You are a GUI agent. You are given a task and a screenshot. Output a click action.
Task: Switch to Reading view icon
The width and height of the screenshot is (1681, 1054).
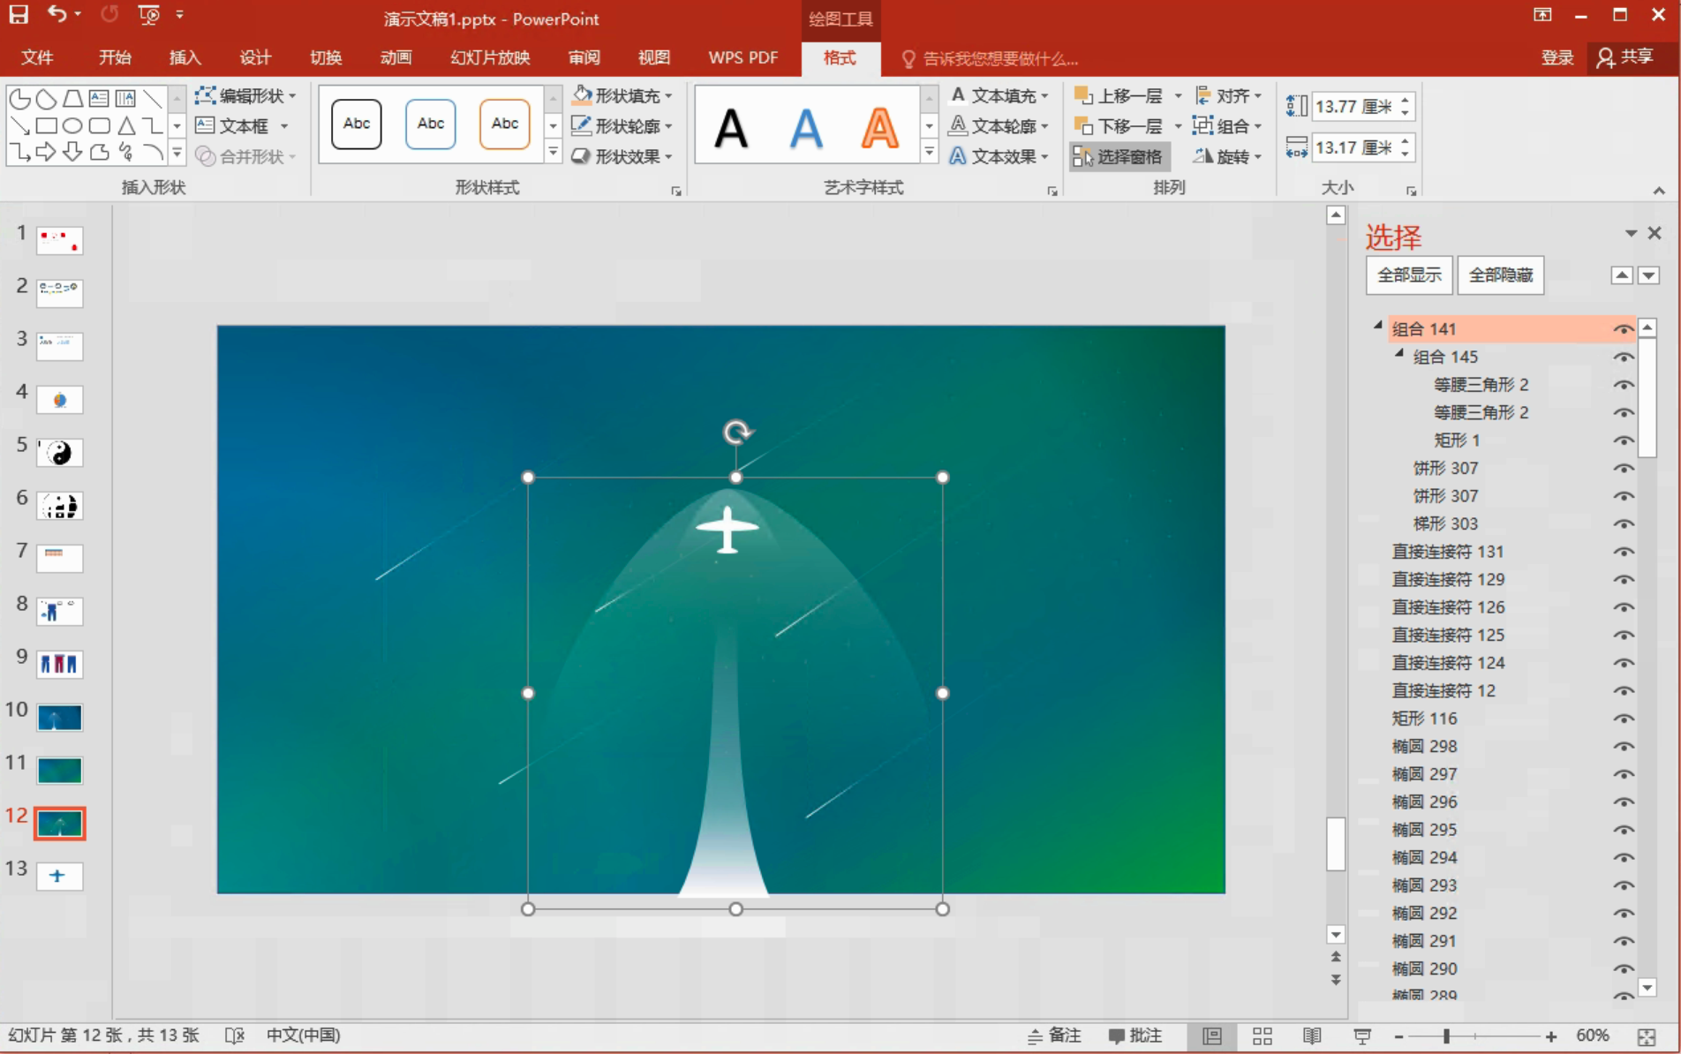pos(1312,1035)
